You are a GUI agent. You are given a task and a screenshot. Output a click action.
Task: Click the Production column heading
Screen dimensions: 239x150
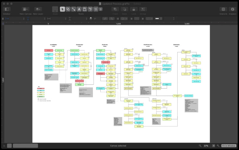tap(105, 45)
